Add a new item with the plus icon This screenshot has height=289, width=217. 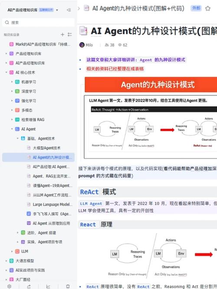62,34
